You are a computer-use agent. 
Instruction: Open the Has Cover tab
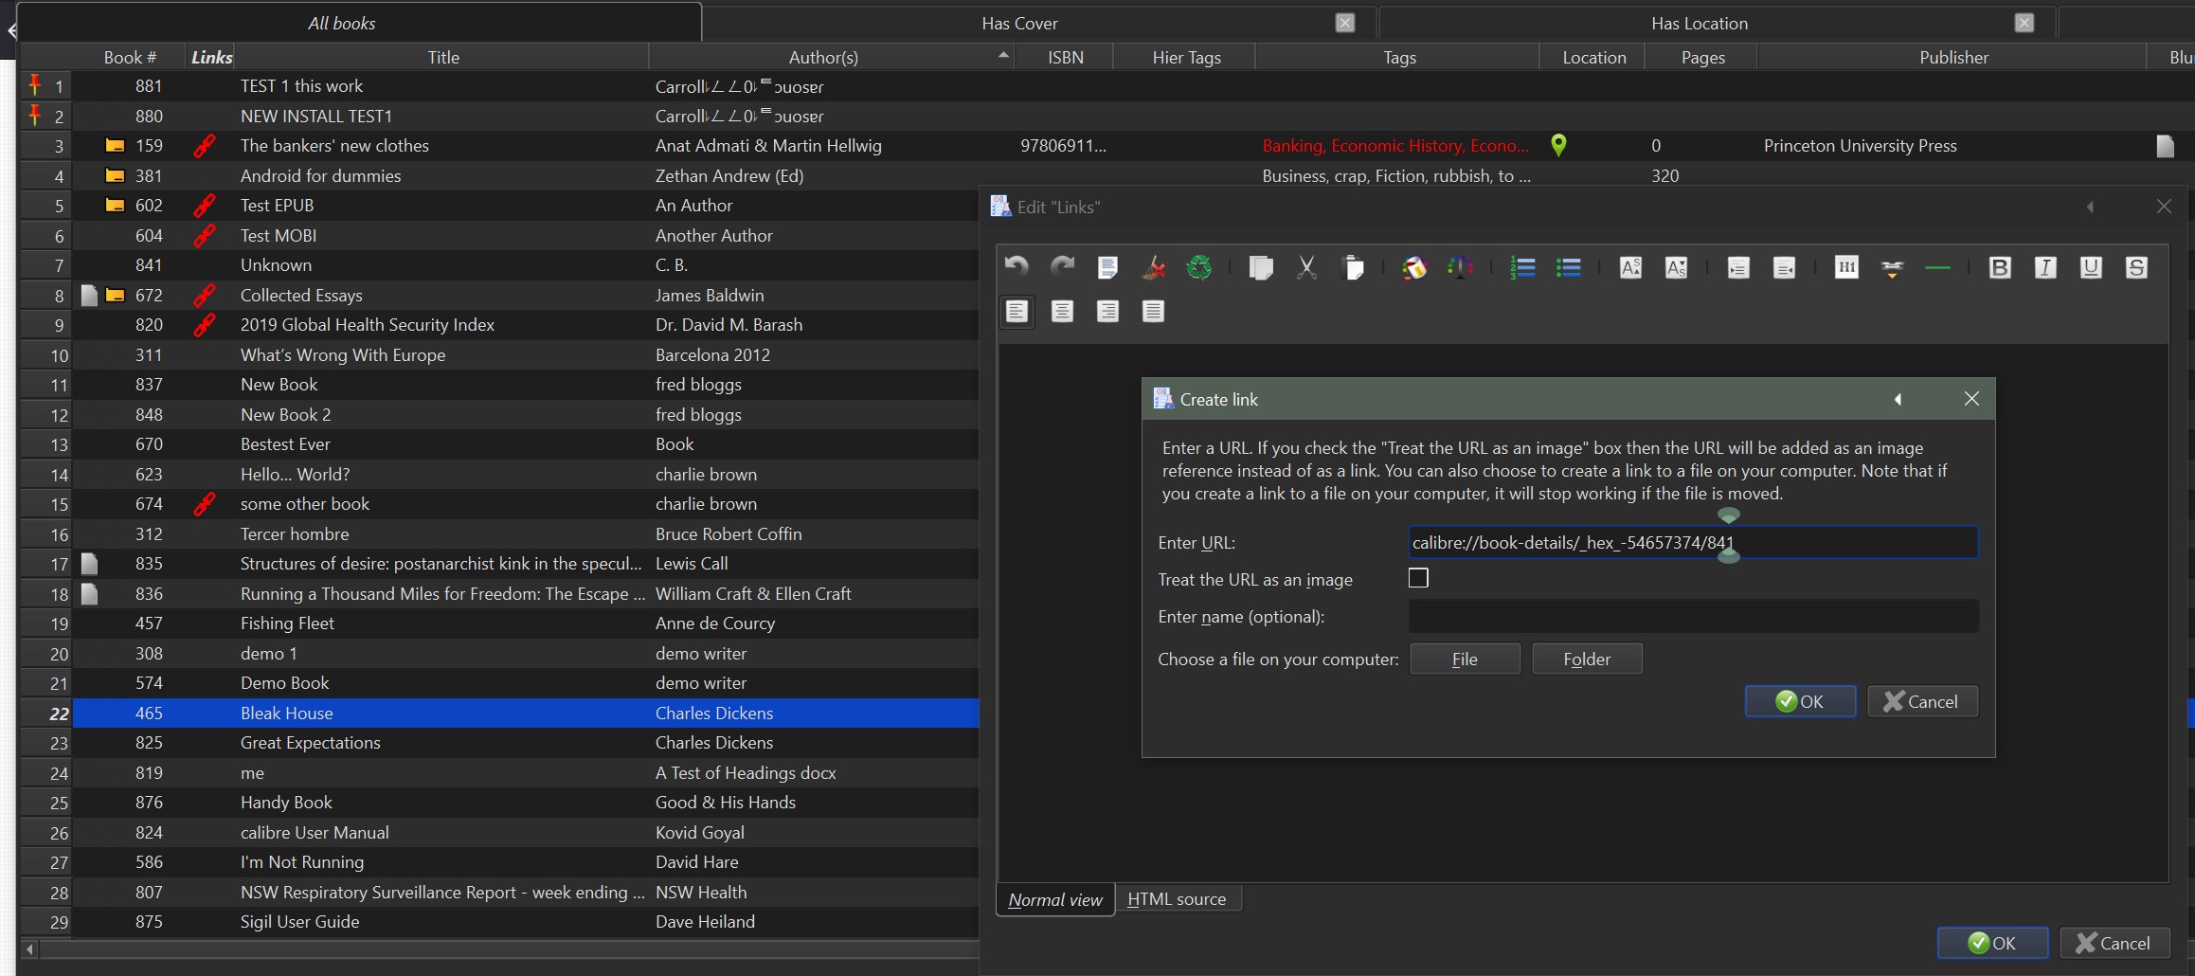point(1019,23)
